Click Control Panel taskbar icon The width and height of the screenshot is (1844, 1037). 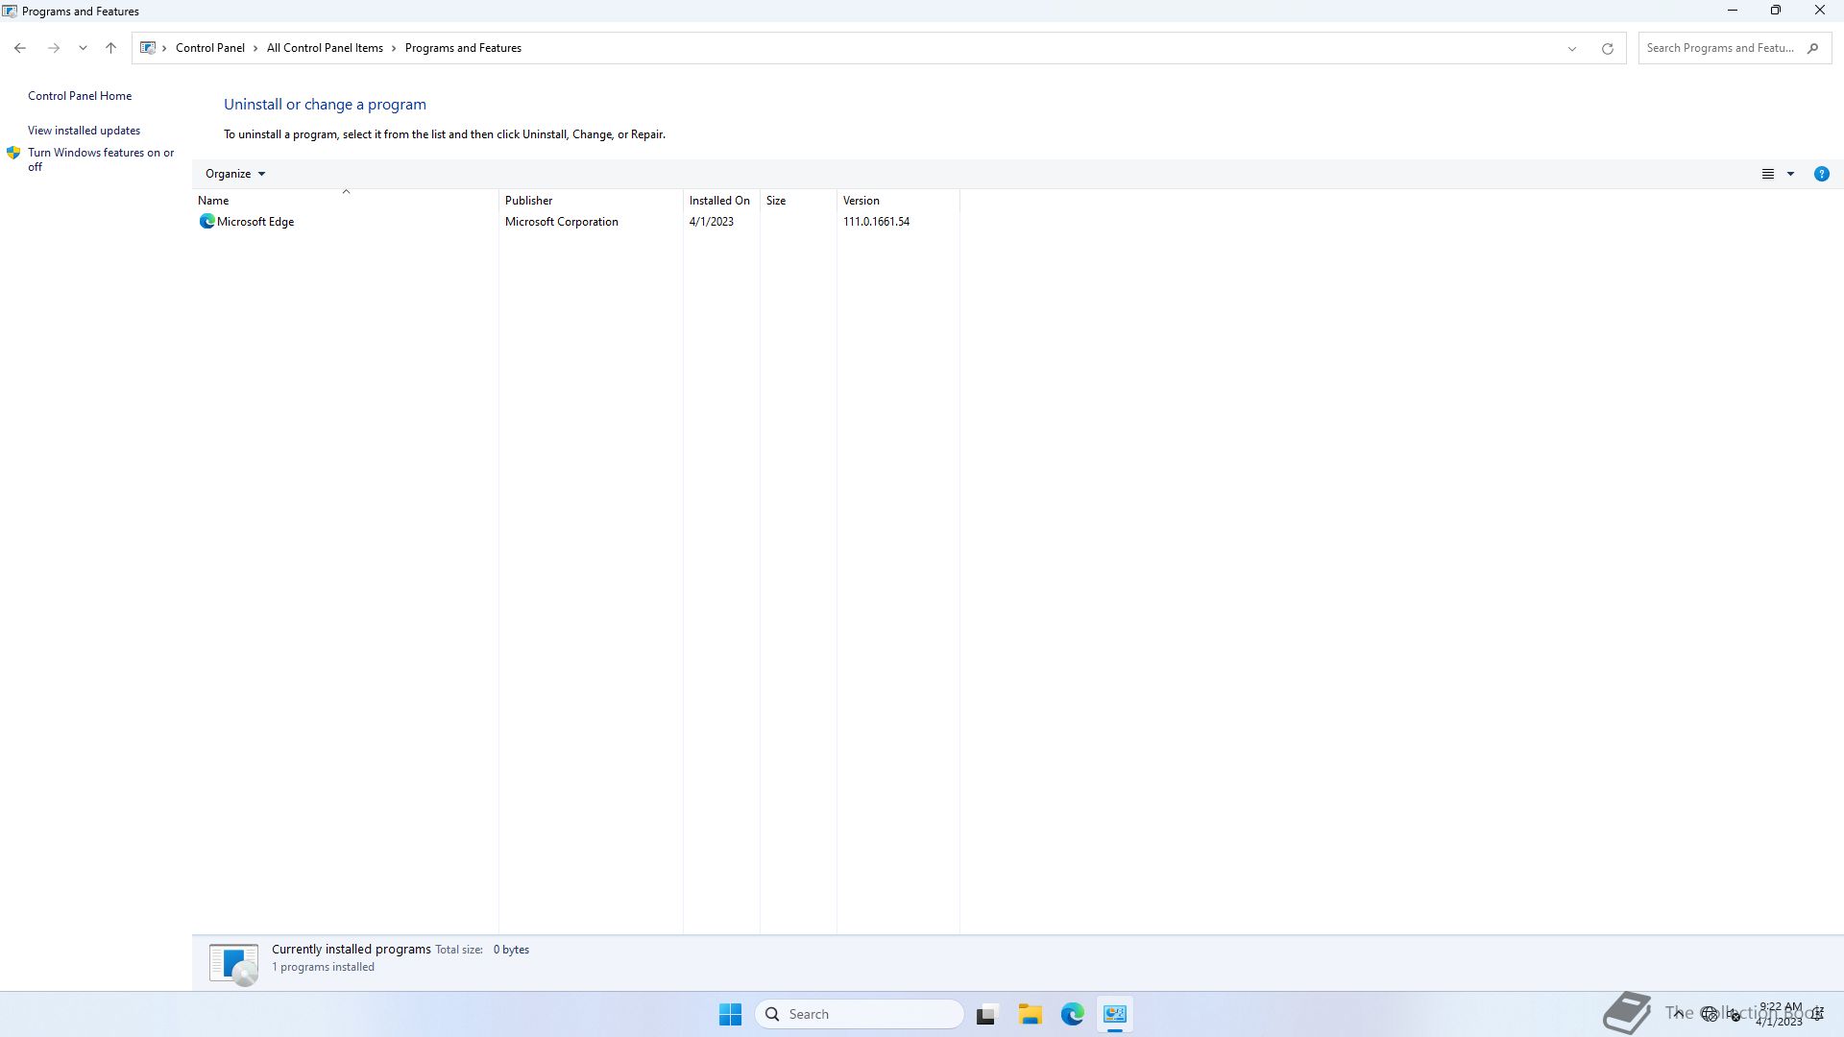click(1115, 1014)
